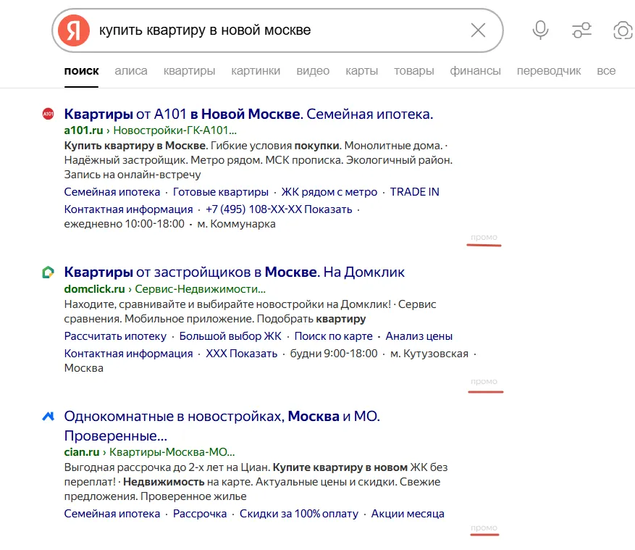Click the cian.ru site URL
The width and height of the screenshot is (635, 550).
coord(82,452)
